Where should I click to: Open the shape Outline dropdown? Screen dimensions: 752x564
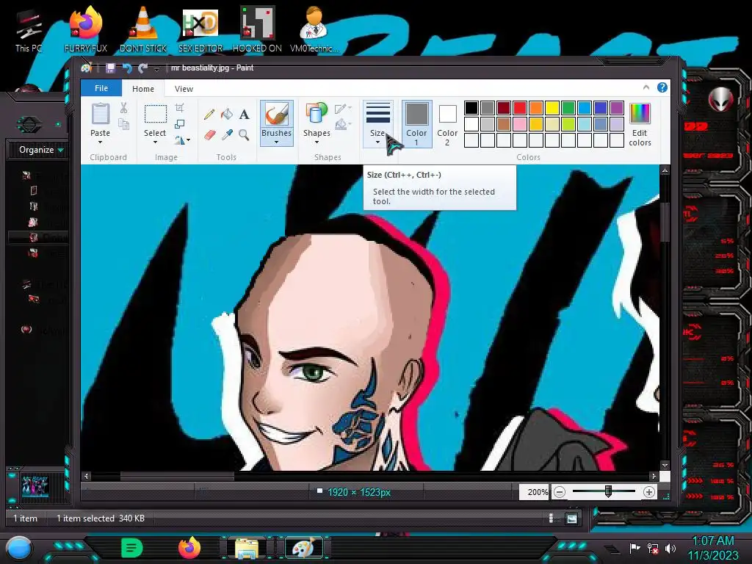pos(343,109)
